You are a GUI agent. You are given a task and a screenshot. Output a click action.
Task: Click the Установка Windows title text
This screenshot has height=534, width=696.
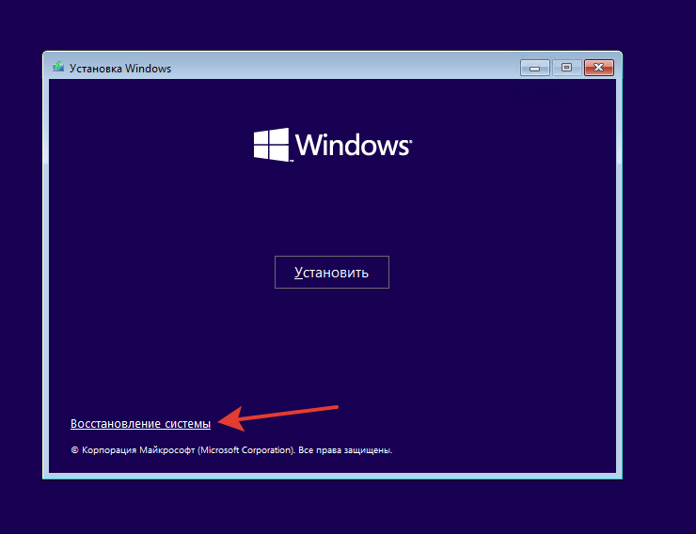pos(120,69)
